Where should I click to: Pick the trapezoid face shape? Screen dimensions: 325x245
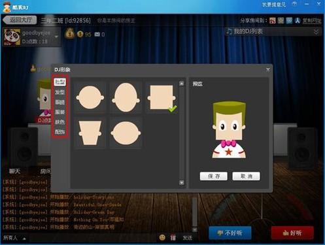(x=90, y=133)
